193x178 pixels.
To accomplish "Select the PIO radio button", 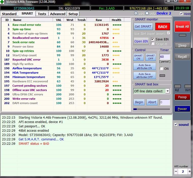I will tap(147, 13).
